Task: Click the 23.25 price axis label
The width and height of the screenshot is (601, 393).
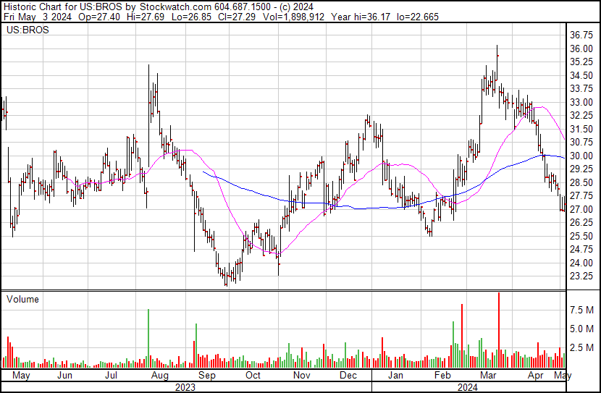Action: [581, 276]
